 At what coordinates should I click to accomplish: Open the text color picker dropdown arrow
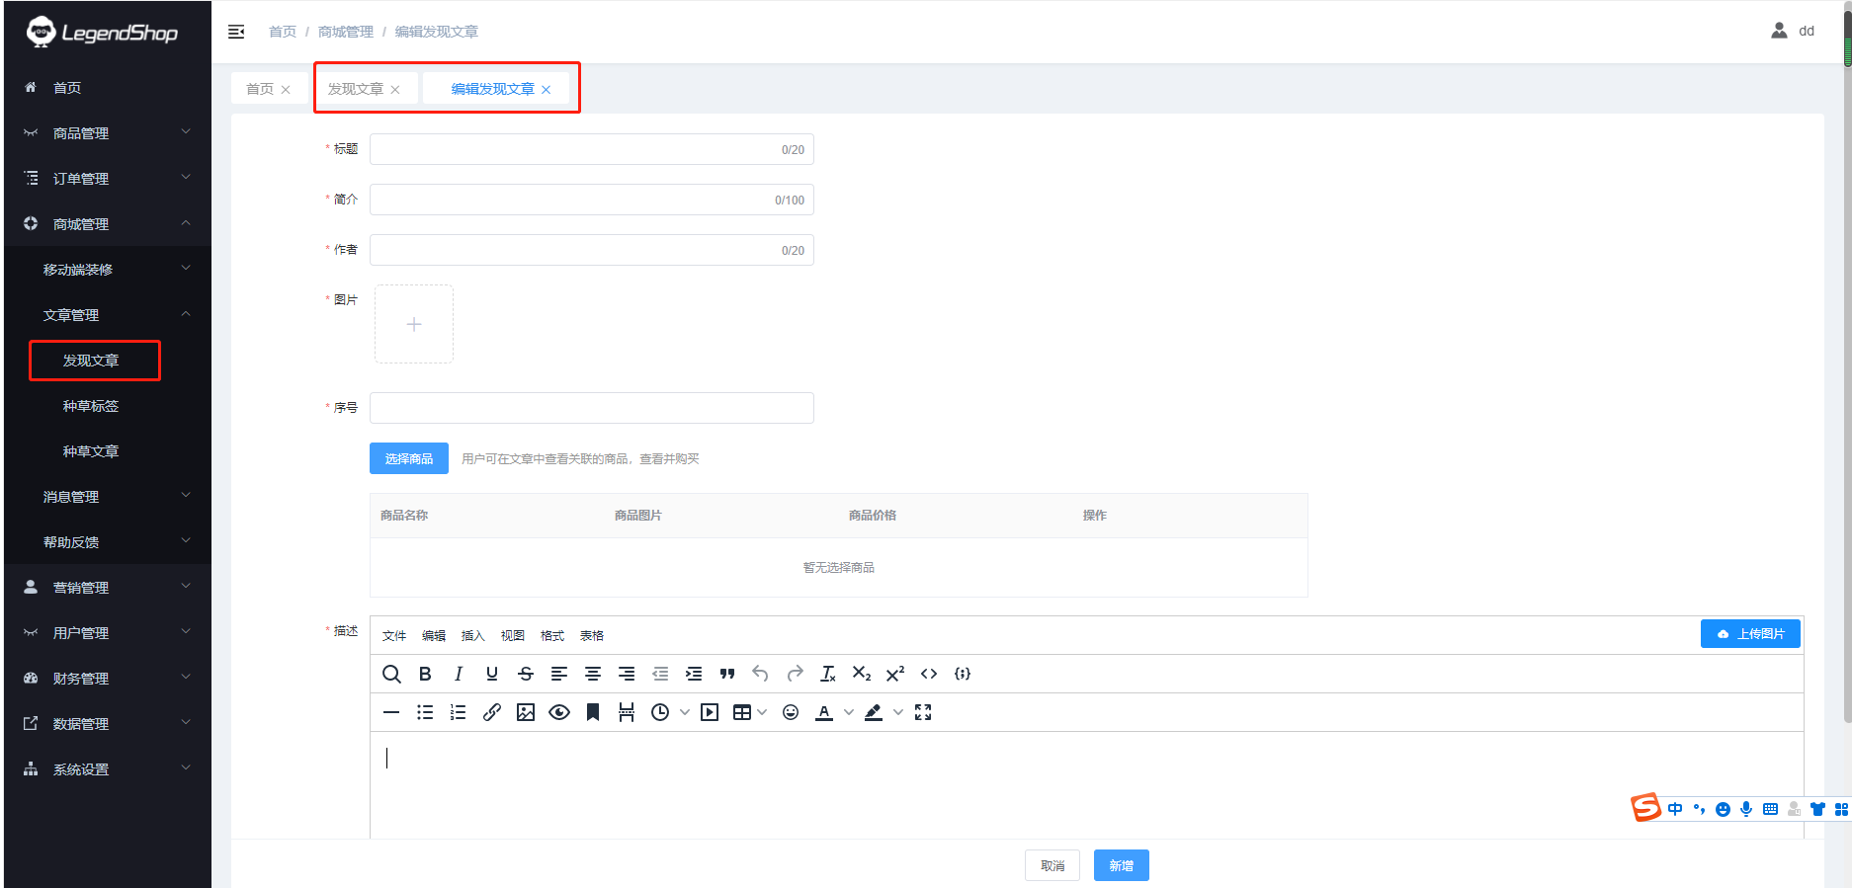[849, 712]
